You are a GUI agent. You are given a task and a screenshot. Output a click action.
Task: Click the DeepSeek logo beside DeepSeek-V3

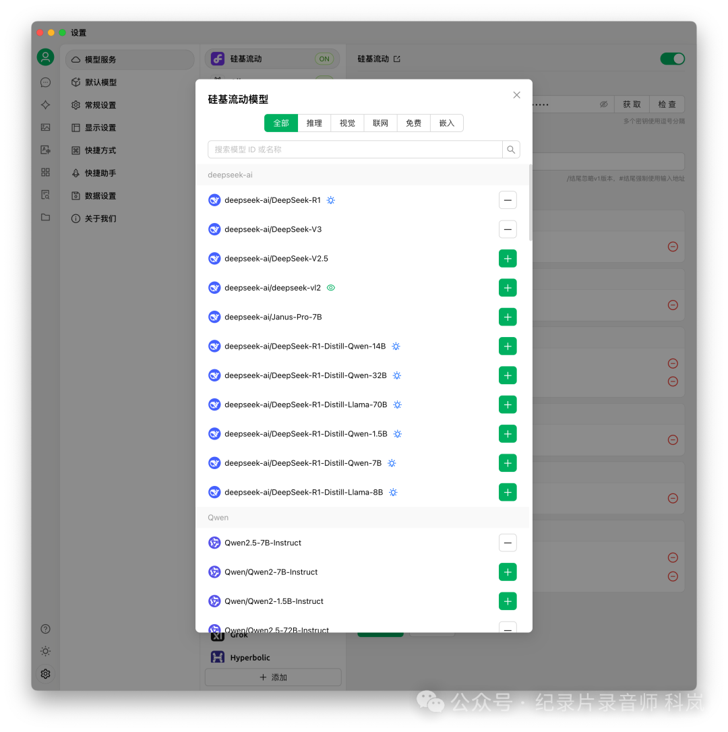pos(214,230)
